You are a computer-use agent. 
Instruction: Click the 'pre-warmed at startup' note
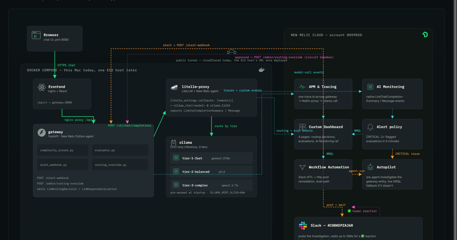[x=208, y=193]
